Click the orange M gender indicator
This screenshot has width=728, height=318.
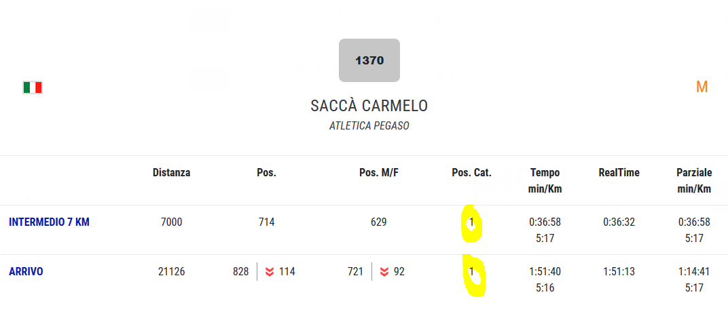pyautogui.click(x=702, y=87)
